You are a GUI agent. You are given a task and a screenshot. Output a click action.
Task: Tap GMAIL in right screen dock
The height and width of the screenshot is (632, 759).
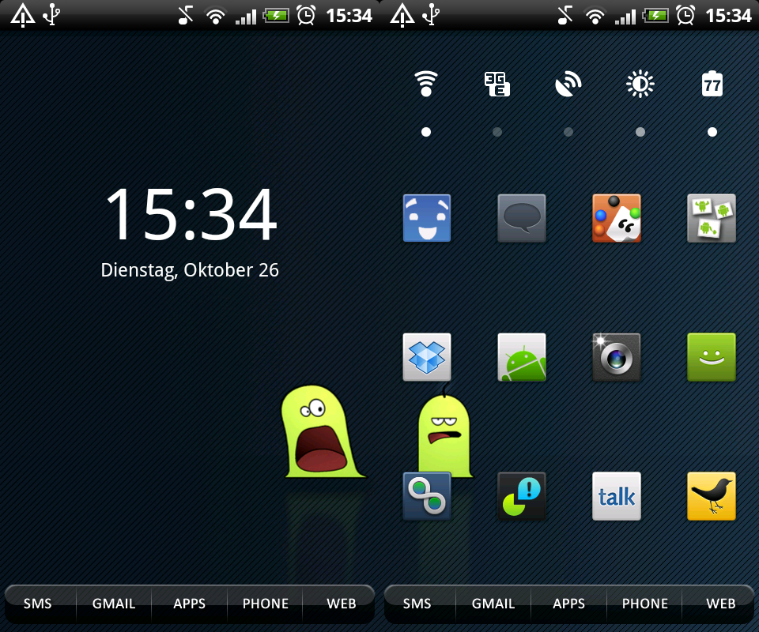(493, 604)
